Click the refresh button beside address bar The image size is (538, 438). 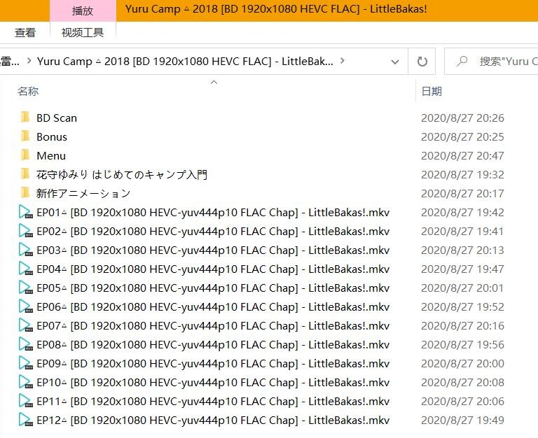pos(422,62)
